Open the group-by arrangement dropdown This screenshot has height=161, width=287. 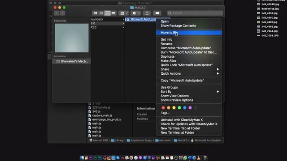click(124, 13)
